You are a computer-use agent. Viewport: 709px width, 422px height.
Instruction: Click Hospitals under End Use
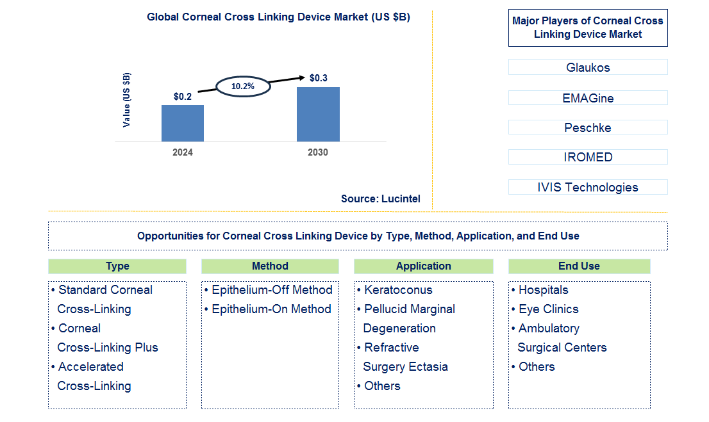(543, 289)
